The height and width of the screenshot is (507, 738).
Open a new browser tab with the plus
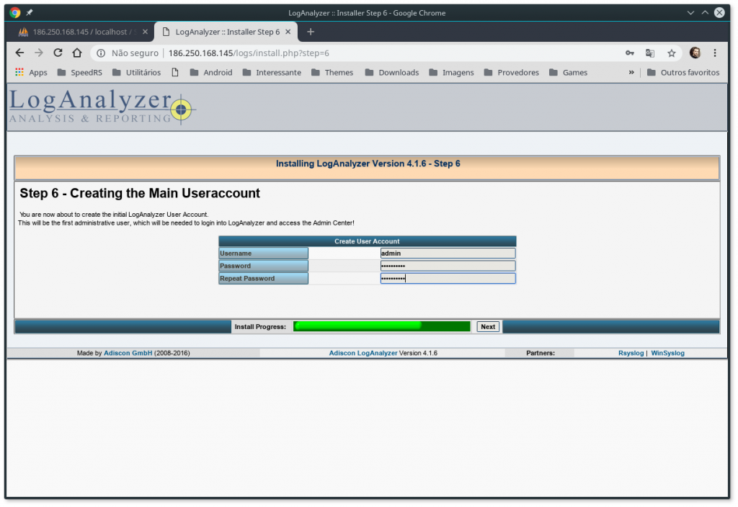pos(310,31)
